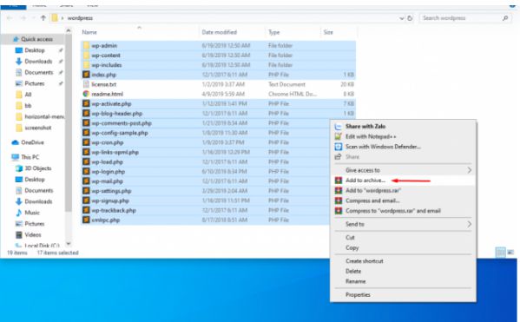The image size is (520, 322).
Task: Select the wp-mail.php file name
Action: click(x=107, y=181)
